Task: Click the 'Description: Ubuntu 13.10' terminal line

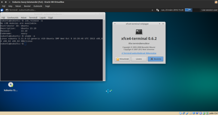Action: tap(18, 28)
